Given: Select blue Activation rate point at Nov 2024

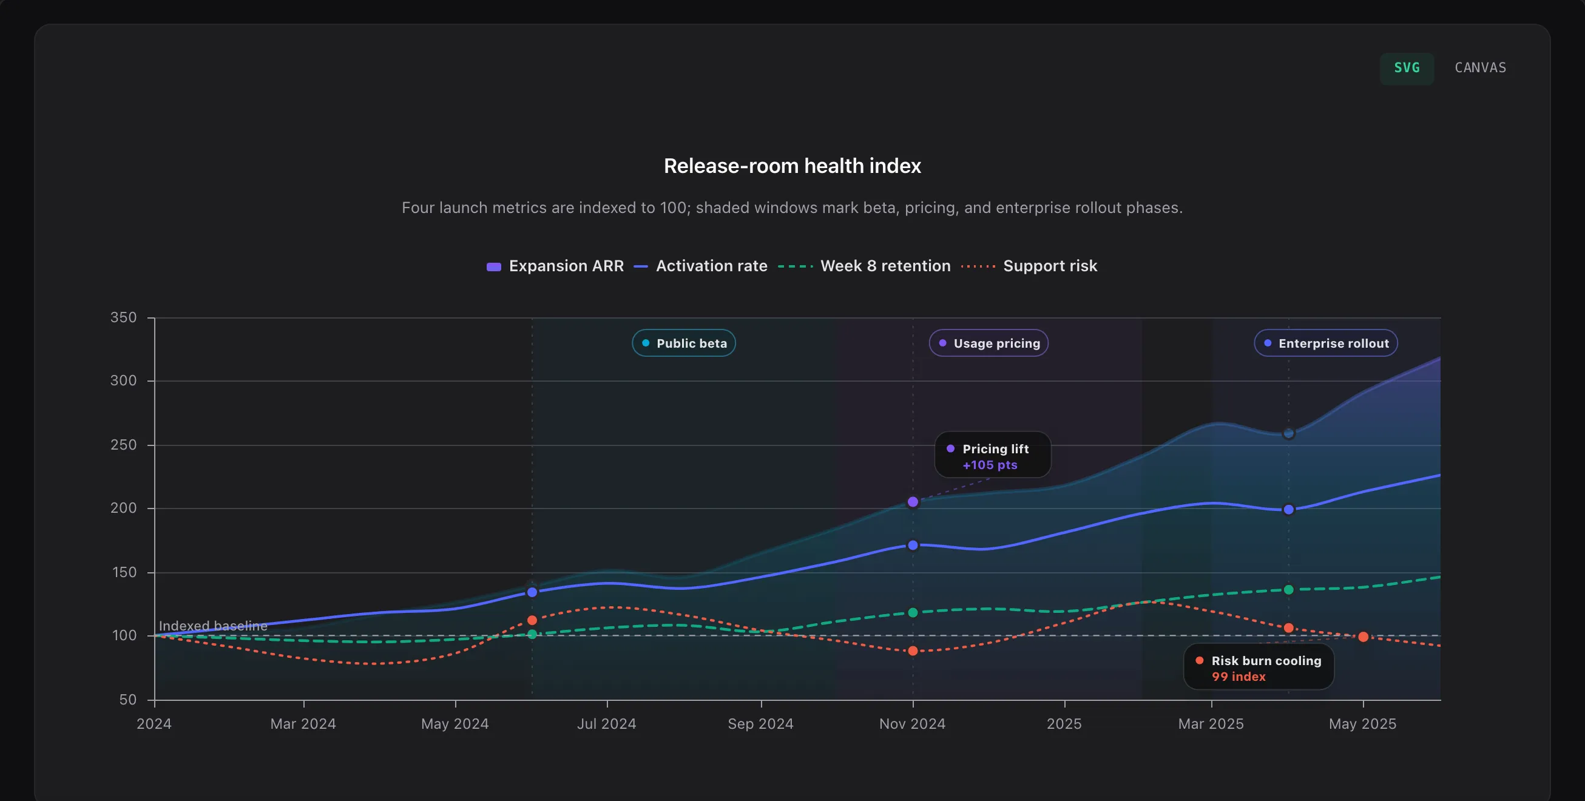Looking at the screenshot, I should tap(913, 546).
